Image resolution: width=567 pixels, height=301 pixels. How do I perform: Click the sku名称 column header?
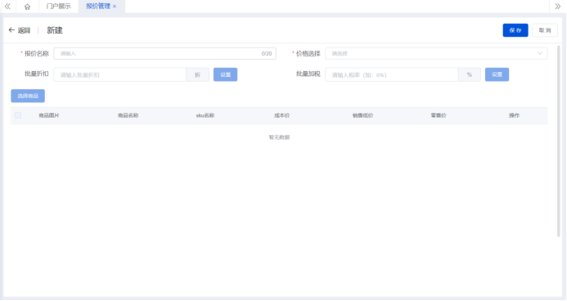[205, 115]
